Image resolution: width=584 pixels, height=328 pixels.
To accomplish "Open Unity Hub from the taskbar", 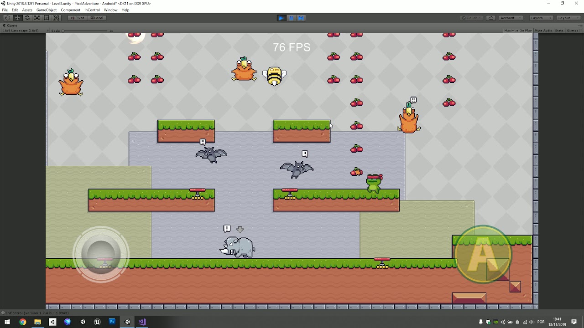I will coord(52,322).
